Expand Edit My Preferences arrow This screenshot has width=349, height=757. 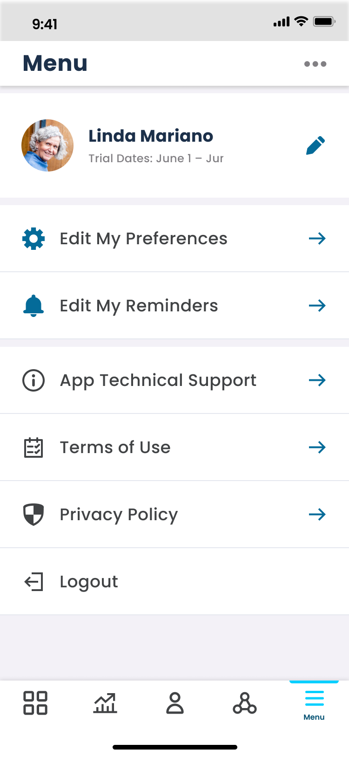pos(317,239)
